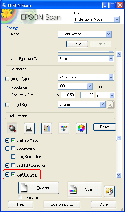125x212 pixels.
Task: Expand the Dust Removal plus box
Action: [x=7, y=174]
